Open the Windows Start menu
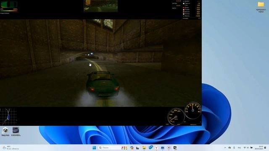 point(94,148)
